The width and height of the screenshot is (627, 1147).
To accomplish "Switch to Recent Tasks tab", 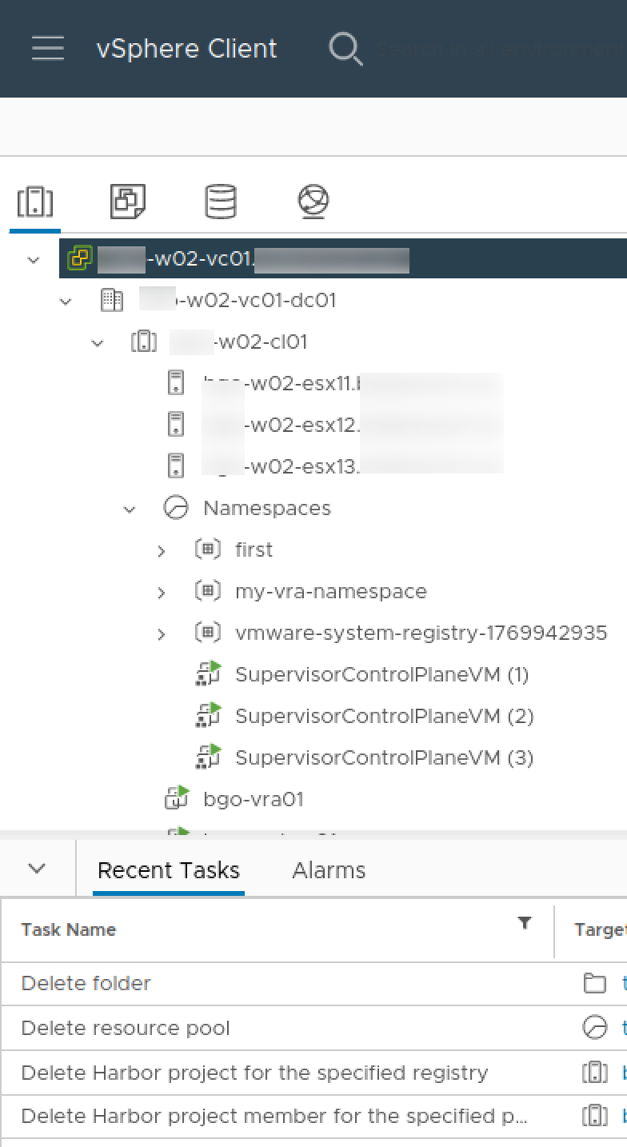I will [168, 870].
